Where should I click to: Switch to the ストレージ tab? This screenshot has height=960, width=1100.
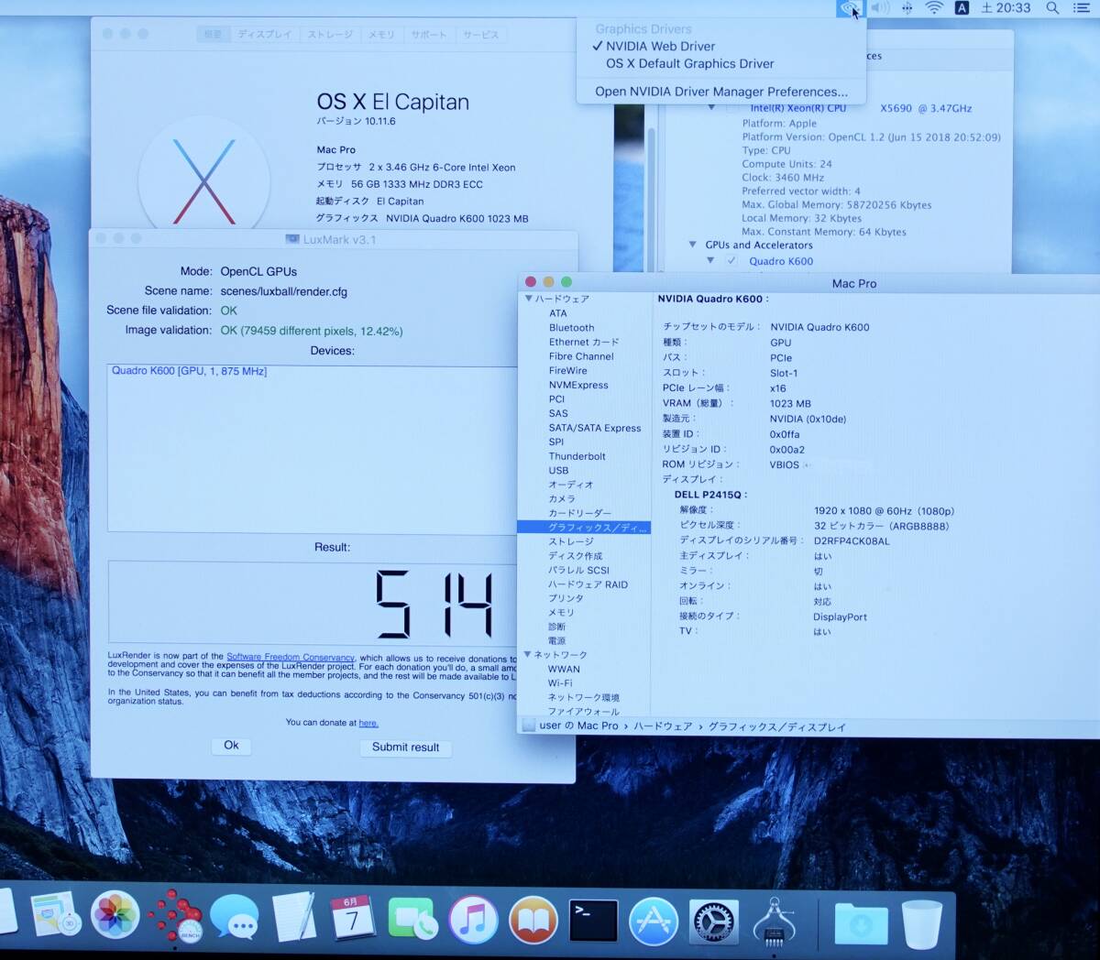(330, 35)
